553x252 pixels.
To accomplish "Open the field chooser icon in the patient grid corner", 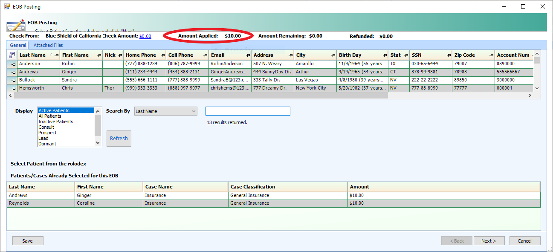I will pos(12,55).
